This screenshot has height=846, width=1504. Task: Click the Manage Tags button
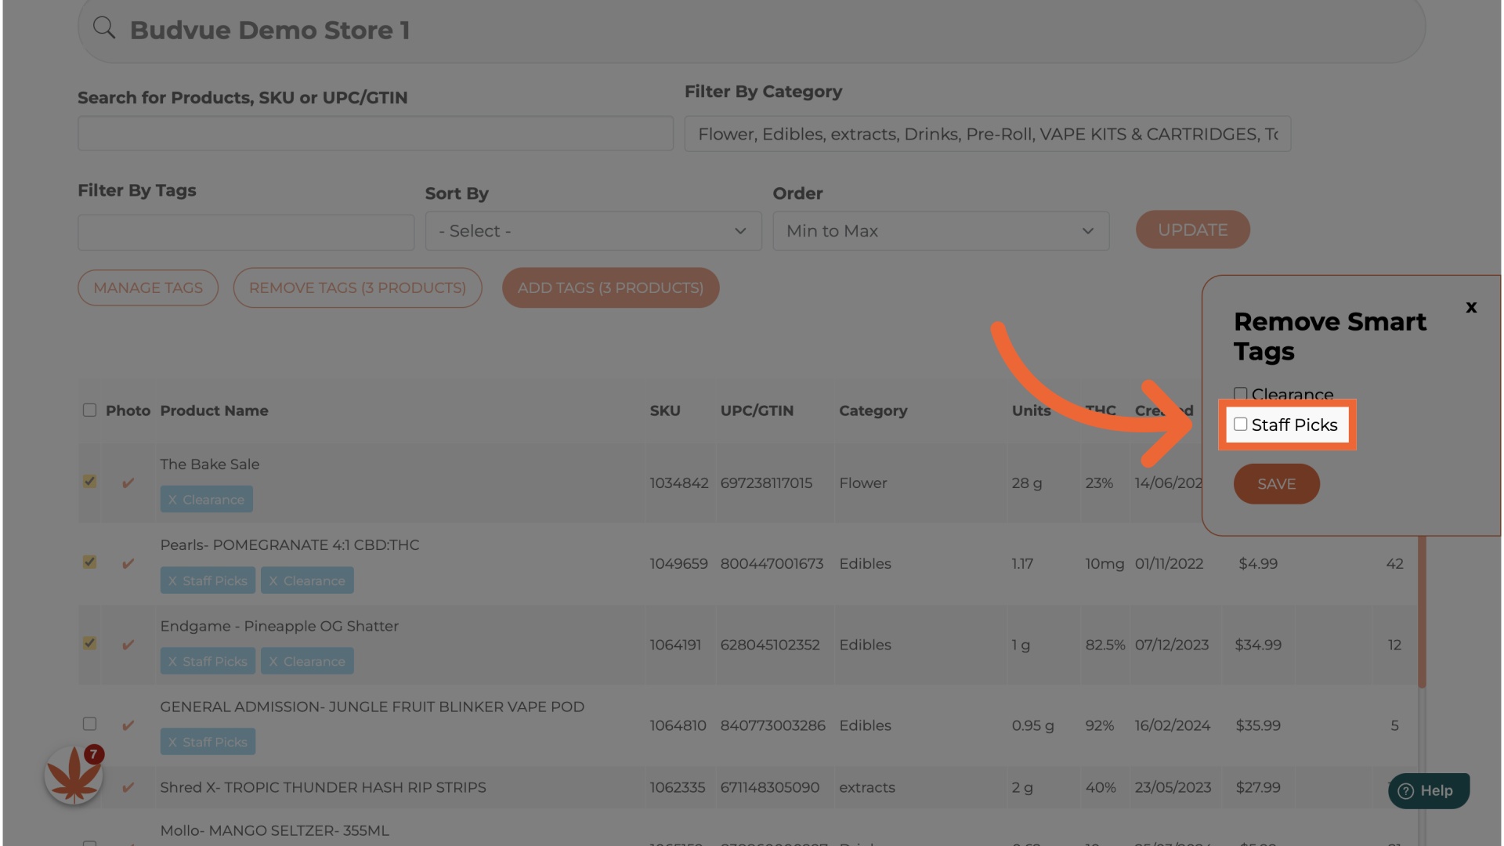click(x=148, y=287)
